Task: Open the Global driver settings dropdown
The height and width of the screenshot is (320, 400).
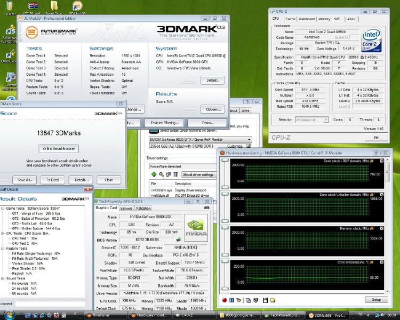Action: pyautogui.click(x=199, y=174)
